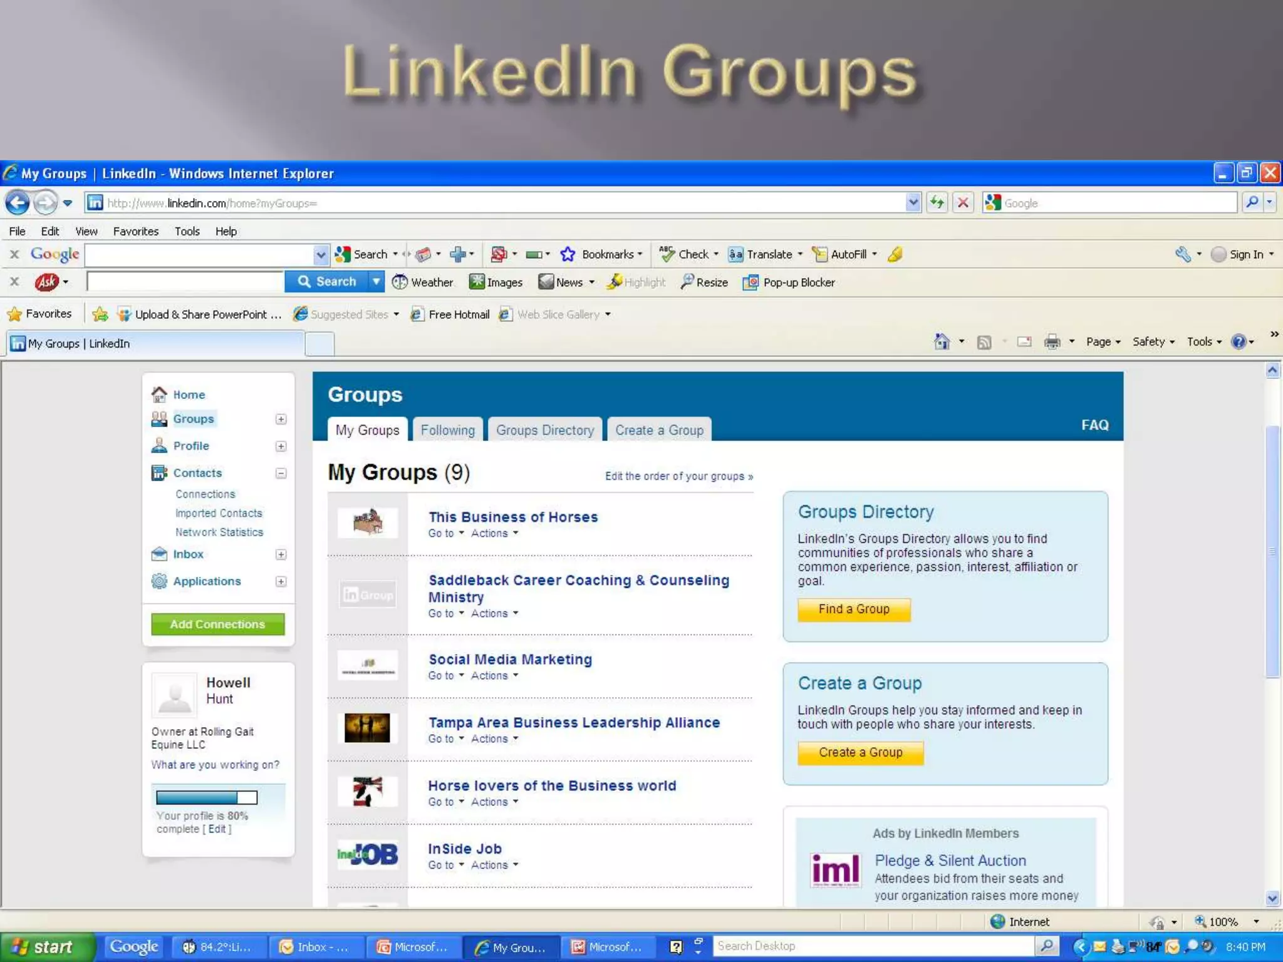The height and width of the screenshot is (962, 1283).
Task: Switch to the Following tab
Action: pos(447,430)
